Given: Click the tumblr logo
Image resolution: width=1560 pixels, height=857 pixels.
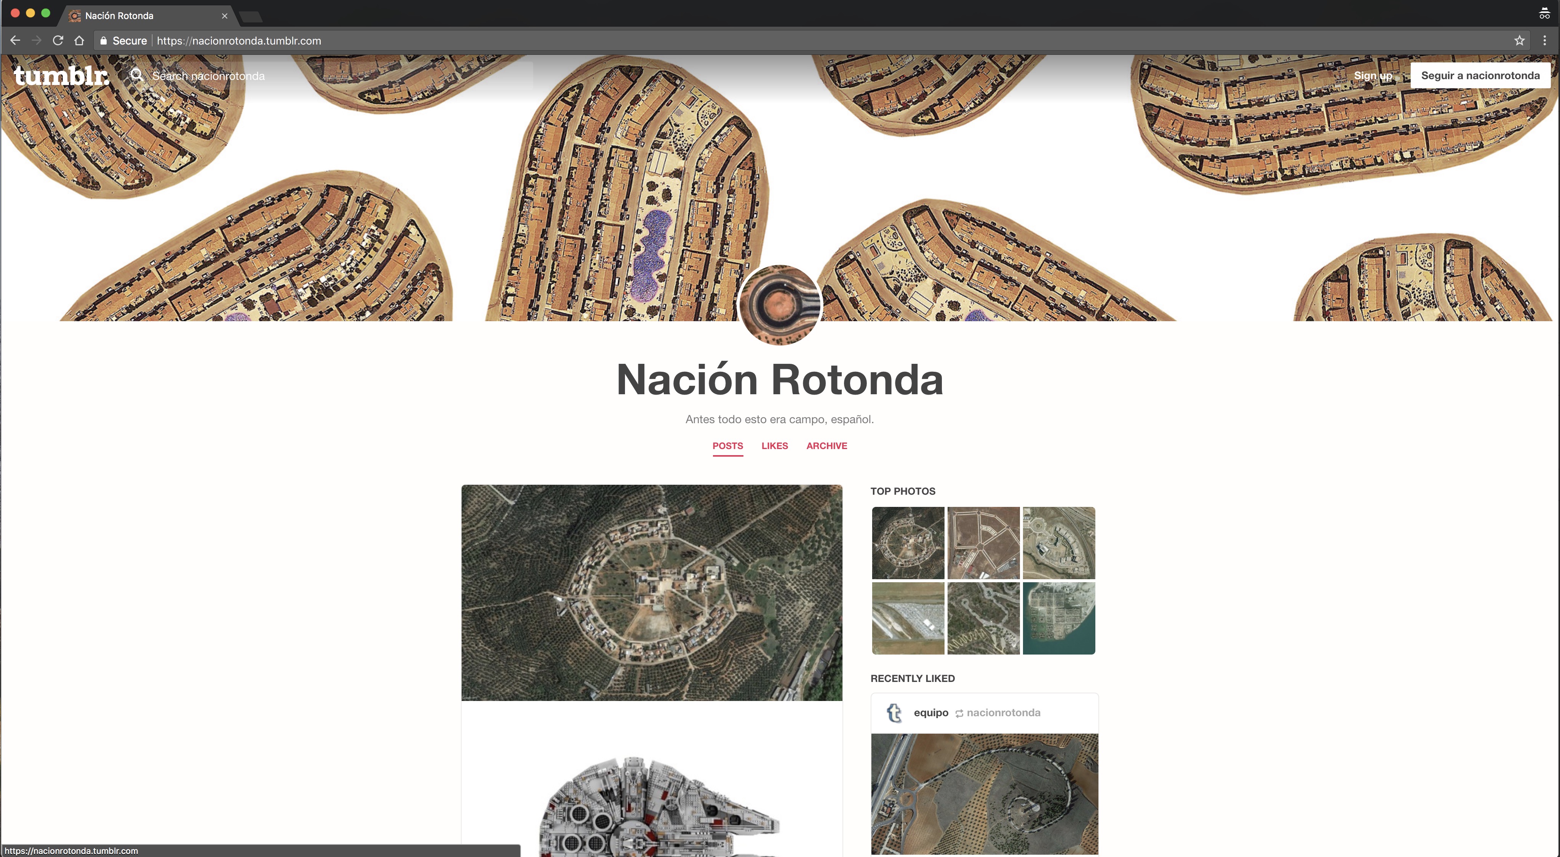Looking at the screenshot, I should 61,76.
